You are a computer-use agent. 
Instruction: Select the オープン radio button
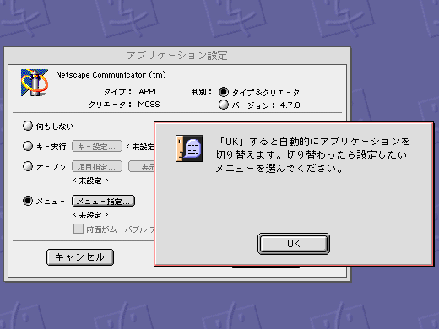click(x=28, y=166)
